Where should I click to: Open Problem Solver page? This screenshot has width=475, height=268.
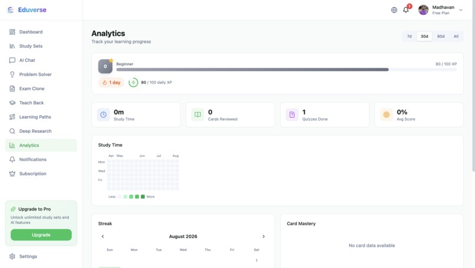point(41,74)
